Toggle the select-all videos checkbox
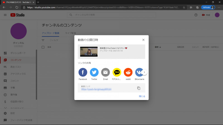 (x=43, y=47)
